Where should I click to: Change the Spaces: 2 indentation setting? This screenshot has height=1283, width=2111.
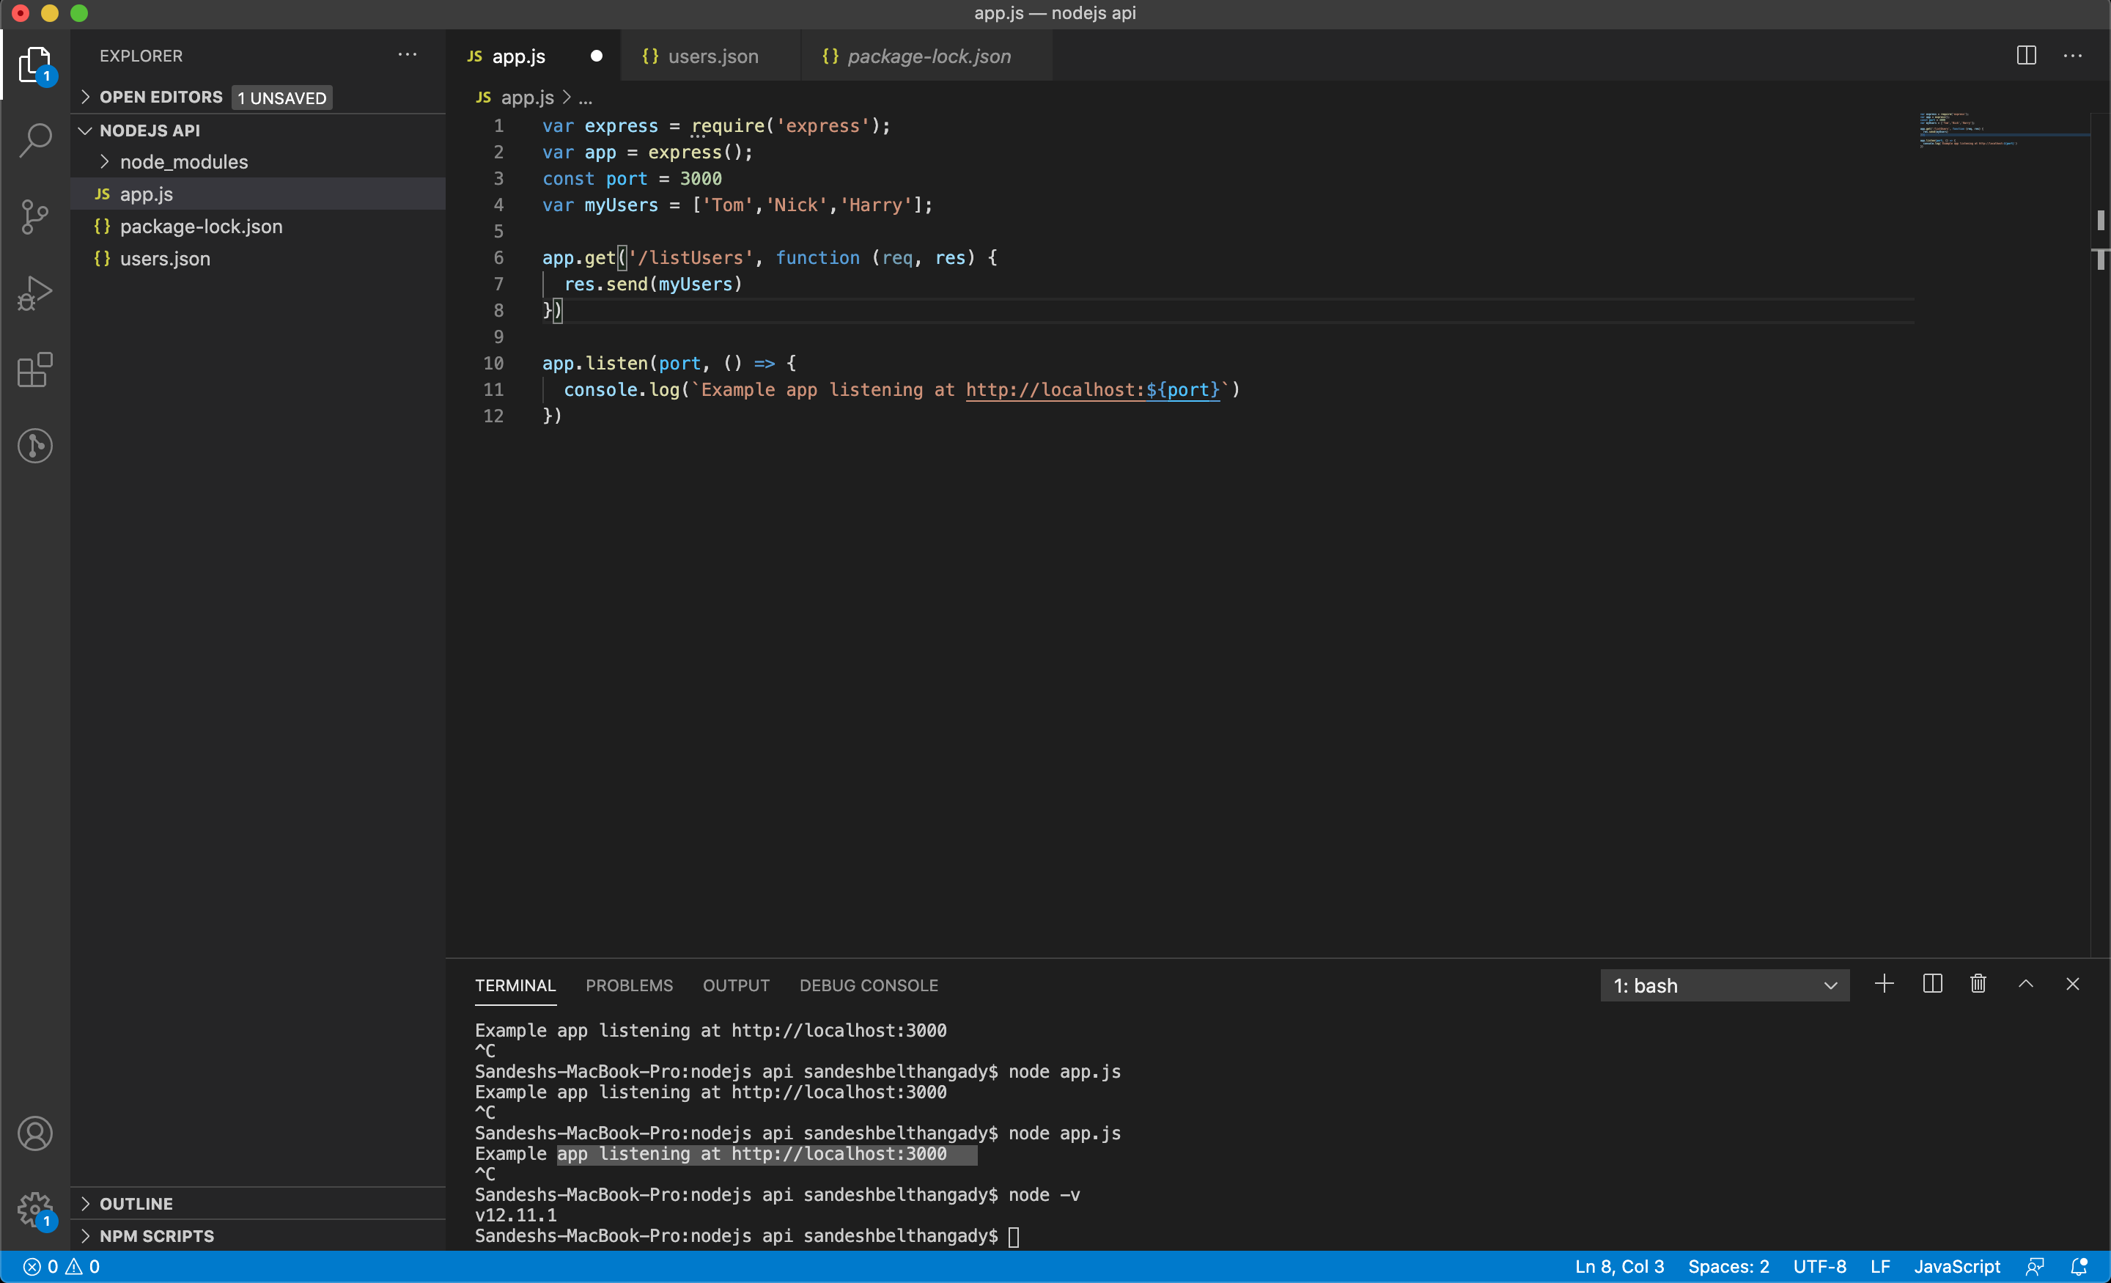[x=1728, y=1267]
